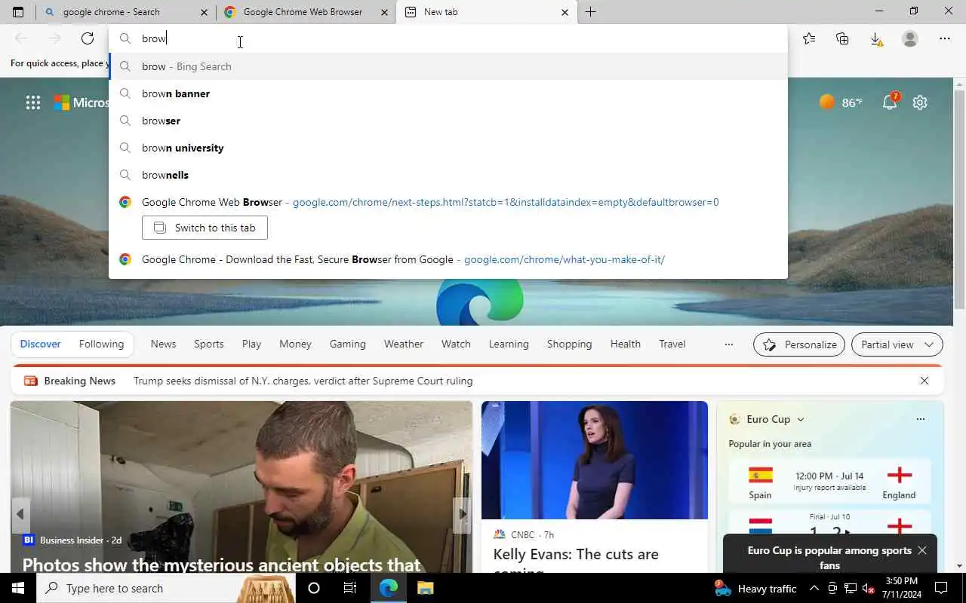Open Cortana circle icon on taskbar

coord(314,588)
